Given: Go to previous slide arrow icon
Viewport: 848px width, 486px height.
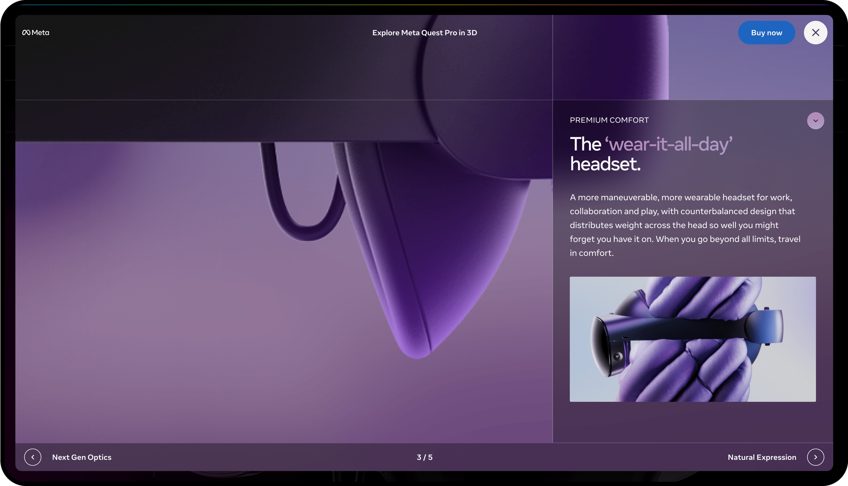Looking at the screenshot, I should (33, 457).
